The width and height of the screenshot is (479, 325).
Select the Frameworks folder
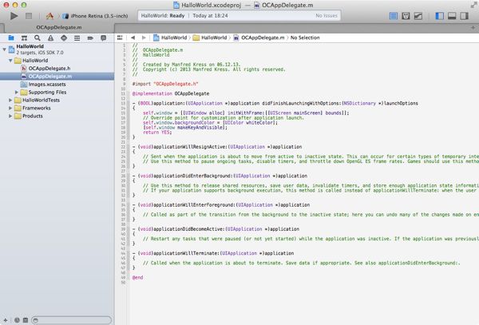click(57, 108)
